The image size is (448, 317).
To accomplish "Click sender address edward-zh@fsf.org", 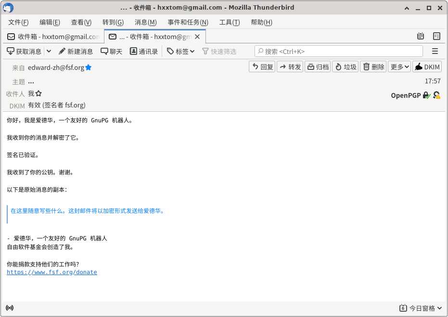I will (x=56, y=67).
